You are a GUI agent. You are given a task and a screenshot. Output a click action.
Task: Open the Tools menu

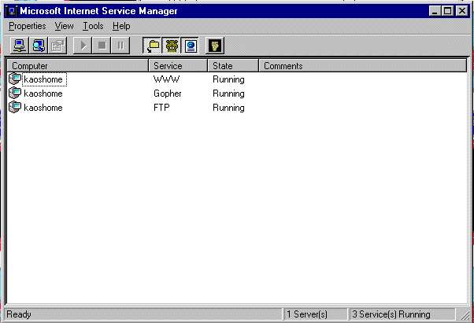93,26
